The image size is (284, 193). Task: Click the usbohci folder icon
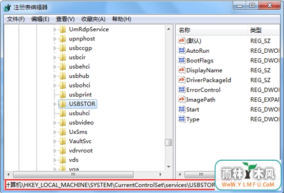pos(63,85)
